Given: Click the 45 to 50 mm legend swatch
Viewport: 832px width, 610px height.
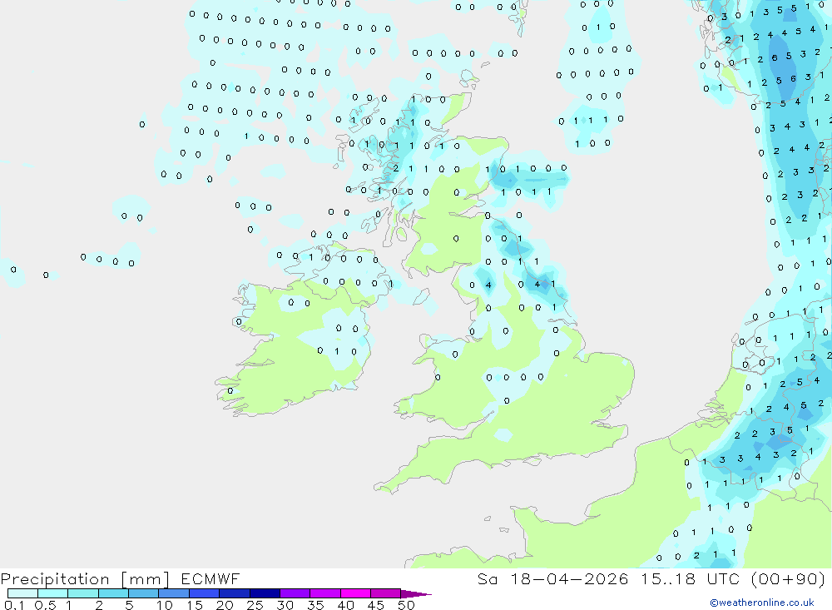Looking at the screenshot, I should 386,593.
